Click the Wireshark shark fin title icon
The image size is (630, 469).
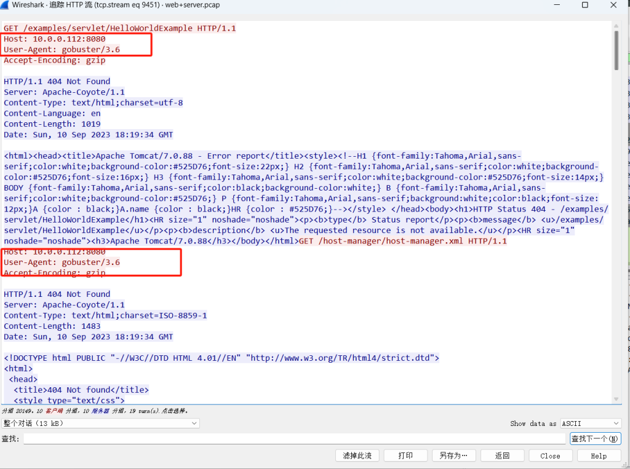(4, 5)
